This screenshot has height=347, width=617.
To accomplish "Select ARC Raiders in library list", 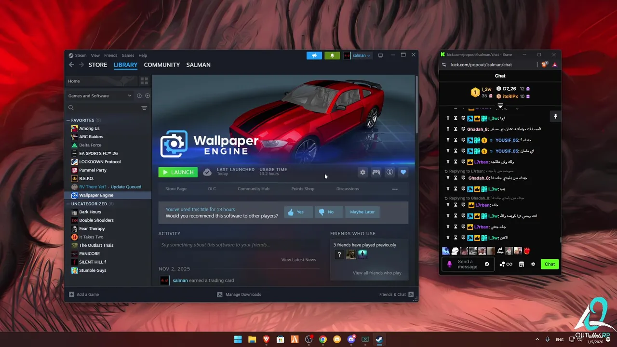I will 91,137.
